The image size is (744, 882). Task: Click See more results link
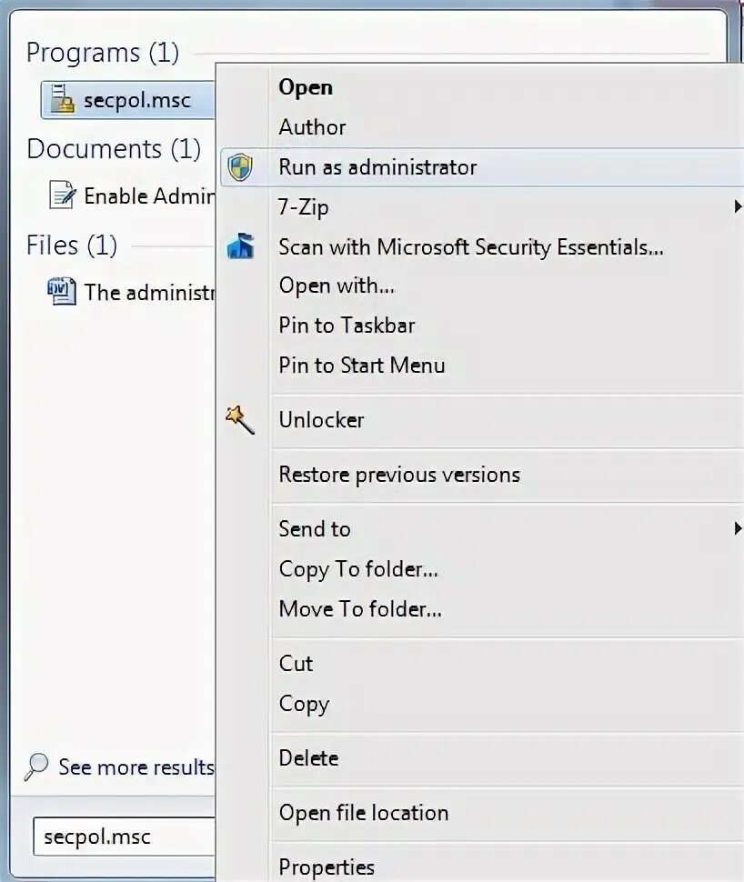[x=135, y=767]
